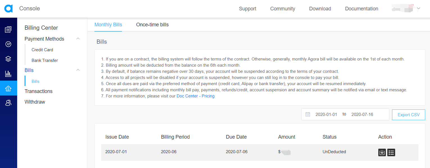Image resolution: width=430 pixels, height=168 pixels.
Task: Open the project list sidebar icon
Action: 8,29
